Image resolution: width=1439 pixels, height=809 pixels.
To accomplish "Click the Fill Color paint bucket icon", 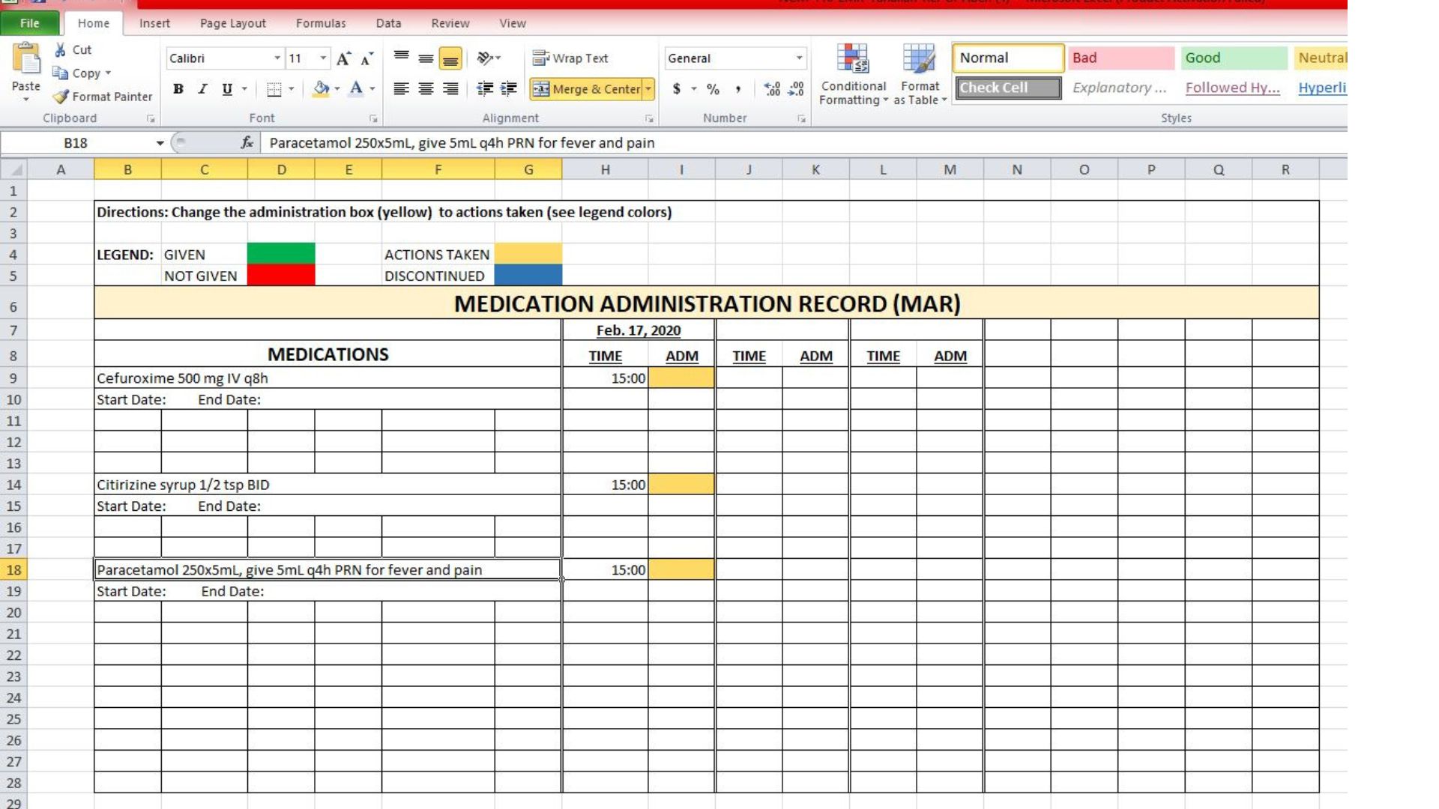I will click(x=321, y=88).
